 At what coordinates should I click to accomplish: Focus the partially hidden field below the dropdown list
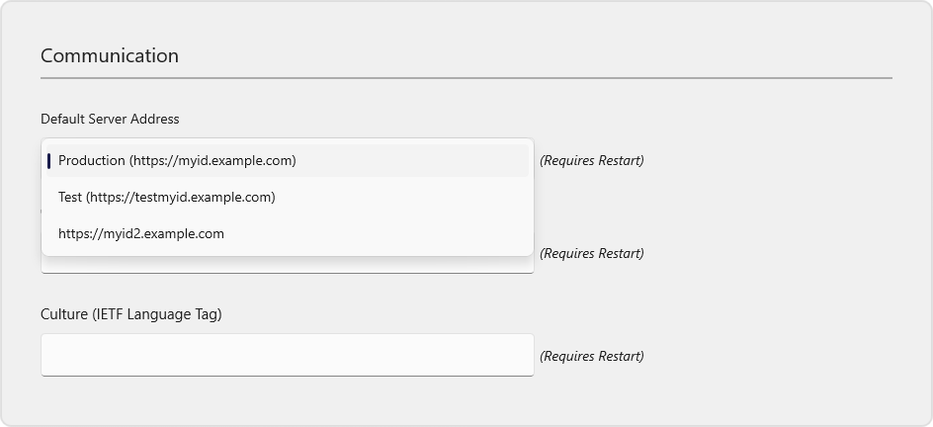click(288, 265)
